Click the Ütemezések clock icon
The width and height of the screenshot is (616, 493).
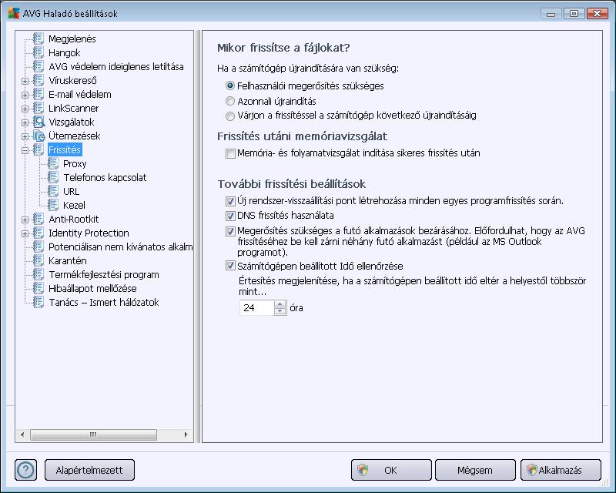(39, 136)
